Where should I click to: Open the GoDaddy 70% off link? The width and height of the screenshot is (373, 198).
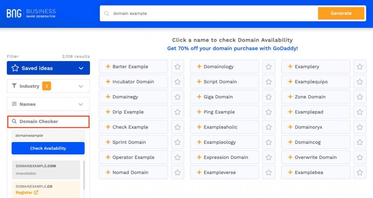coord(232,48)
